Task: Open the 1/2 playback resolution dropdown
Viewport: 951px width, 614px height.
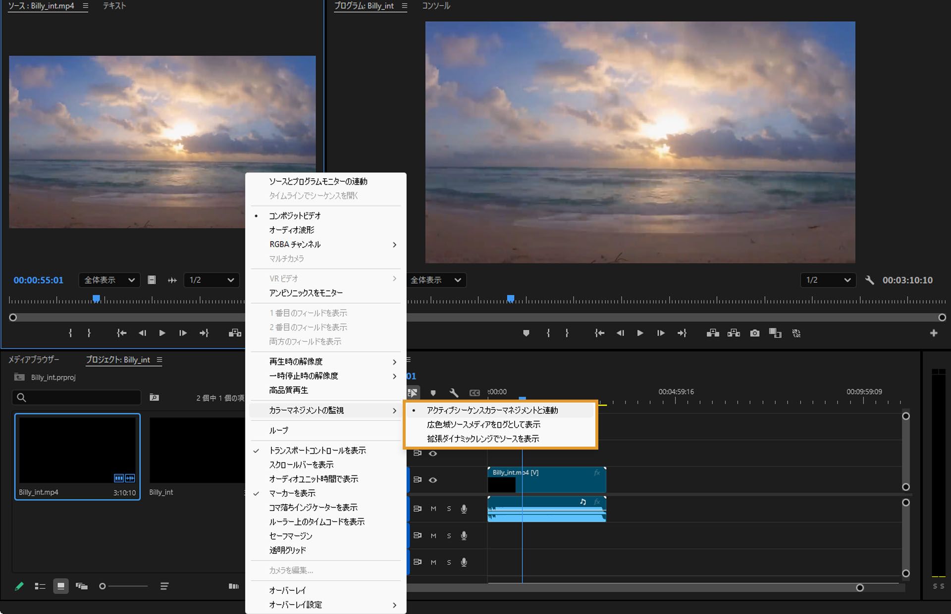Action: pos(211,280)
